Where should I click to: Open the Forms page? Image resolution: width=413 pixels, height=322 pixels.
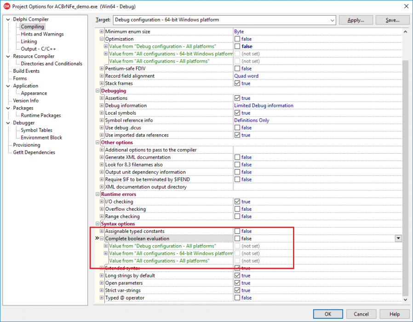[20, 78]
